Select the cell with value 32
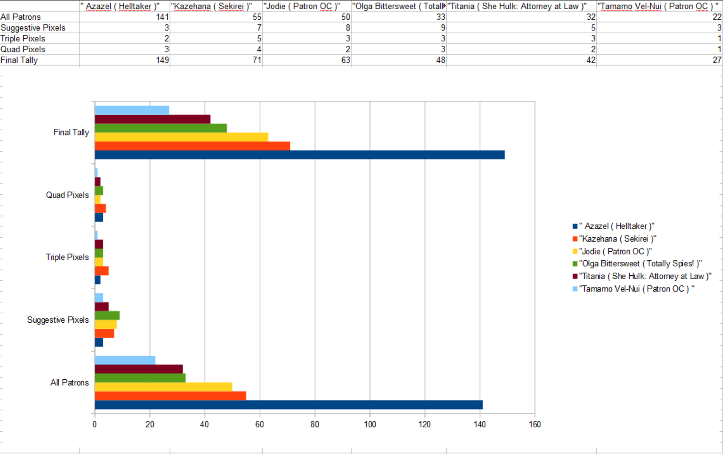This screenshot has width=723, height=454. click(x=521, y=17)
